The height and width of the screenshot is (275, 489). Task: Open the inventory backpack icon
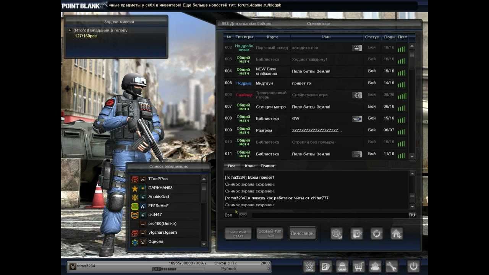click(342, 266)
